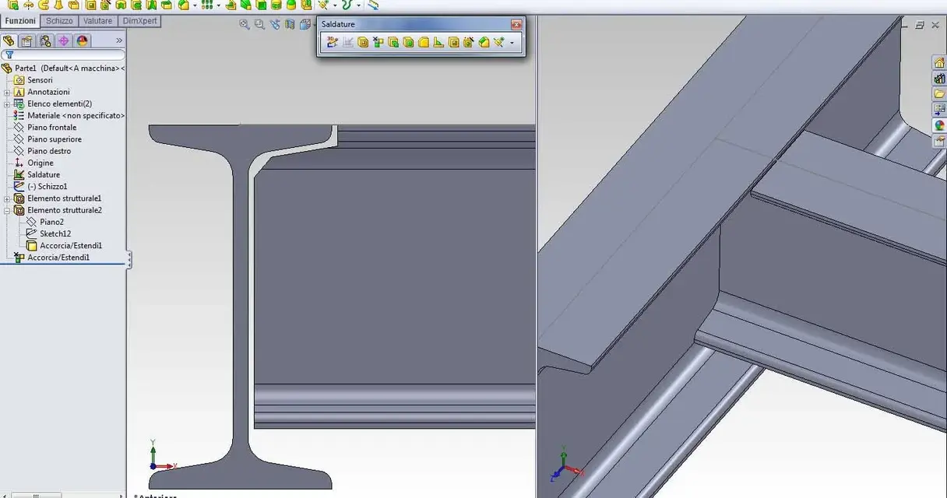
Task: Open View Orientation cube icon
Action: click(x=305, y=24)
